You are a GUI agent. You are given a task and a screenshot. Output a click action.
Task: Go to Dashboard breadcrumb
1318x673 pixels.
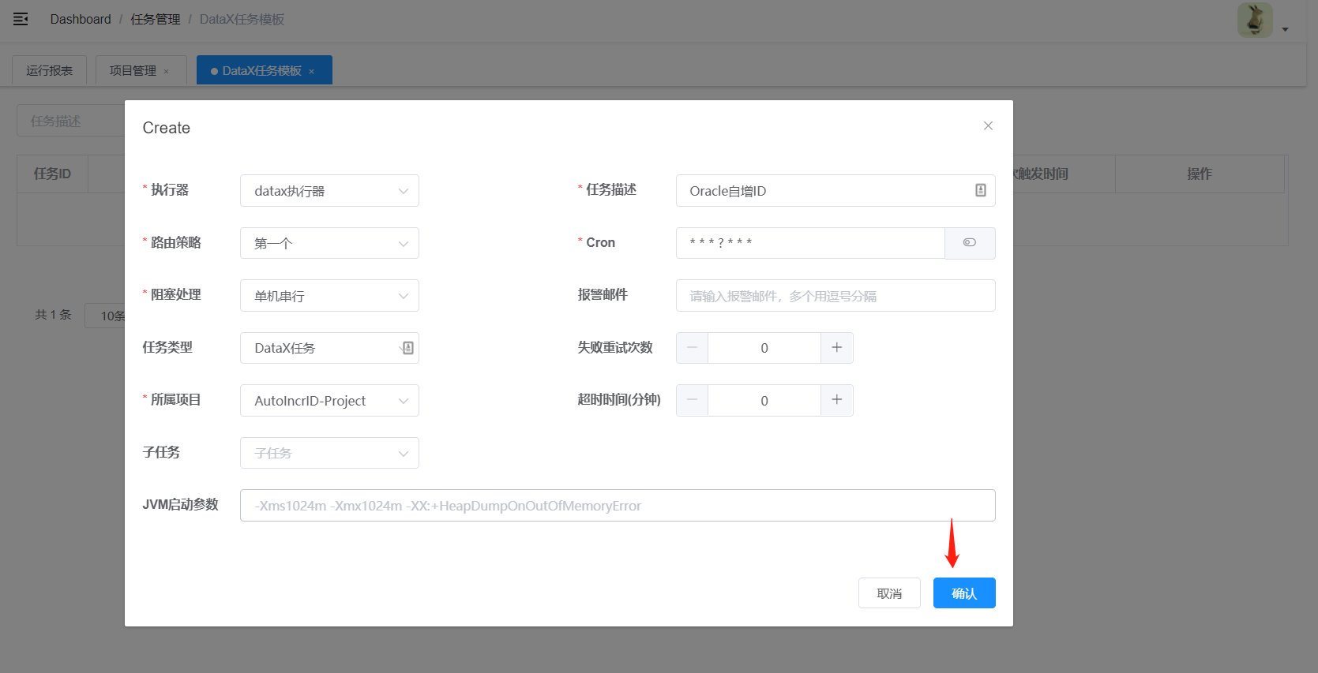point(81,19)
